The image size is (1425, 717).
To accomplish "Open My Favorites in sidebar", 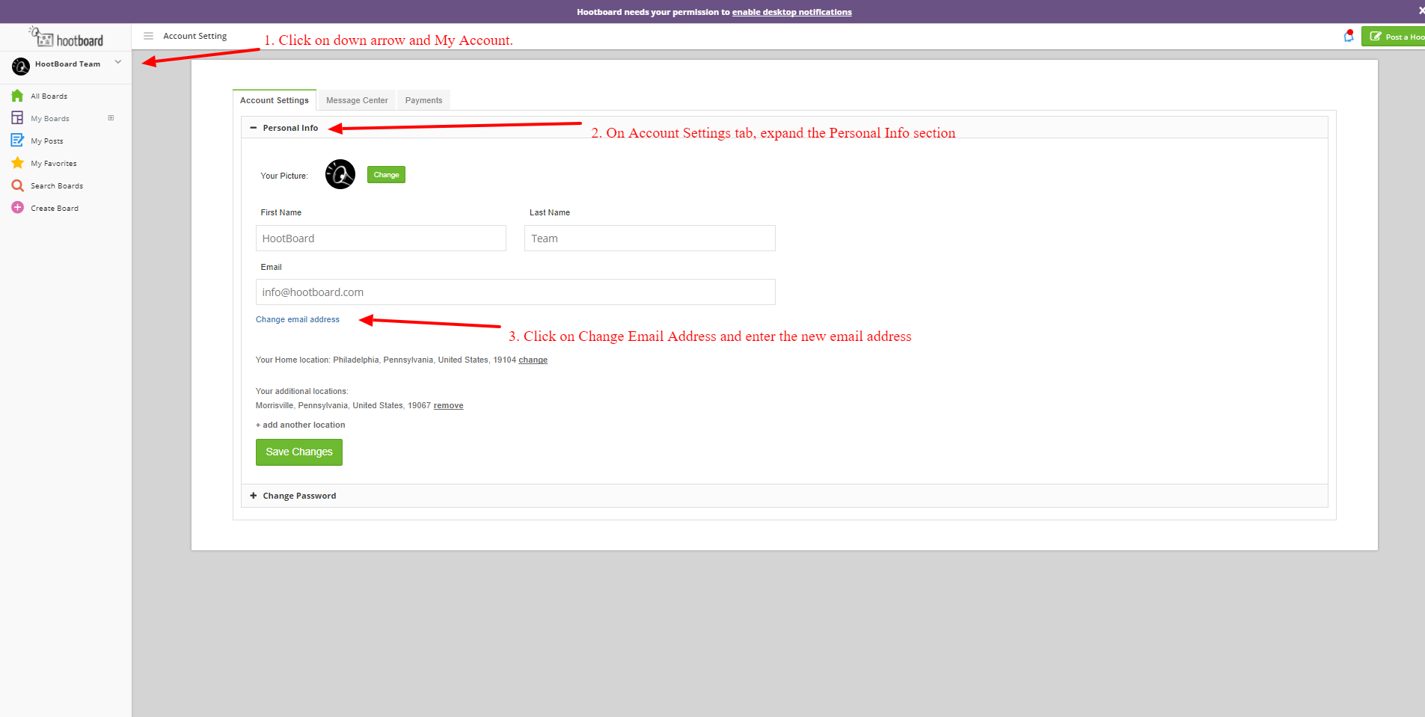I will coord(54,164).
